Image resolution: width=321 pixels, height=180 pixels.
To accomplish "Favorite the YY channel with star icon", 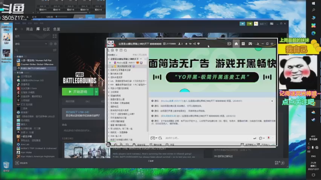I will [x=186, y=44].
